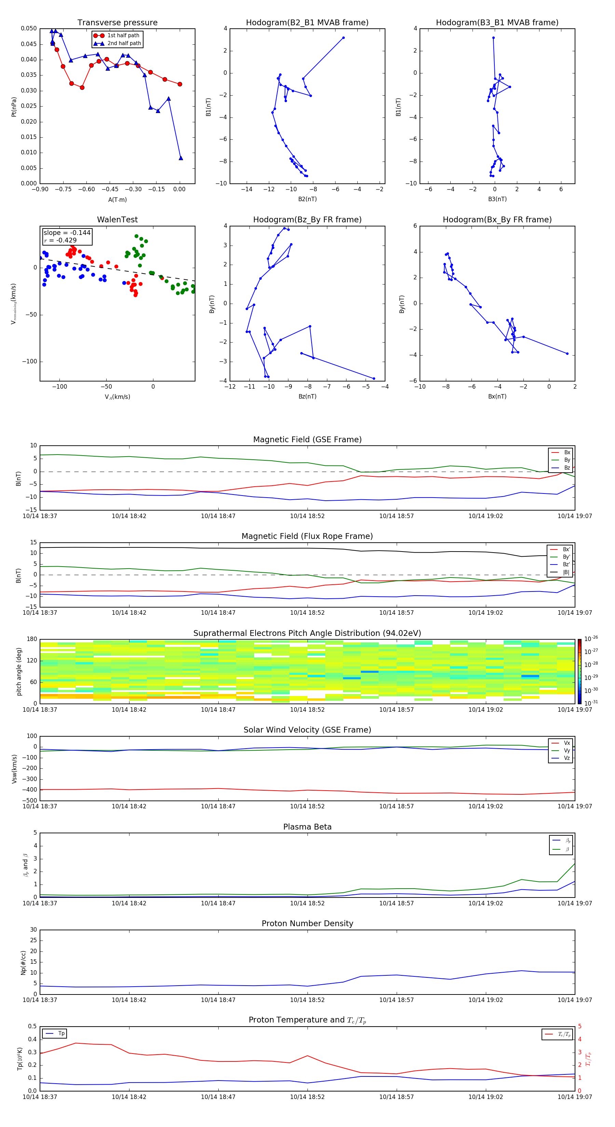
Task: Click the "Pt(nPa)" y-axis label
Action: (x=14, y=106)
